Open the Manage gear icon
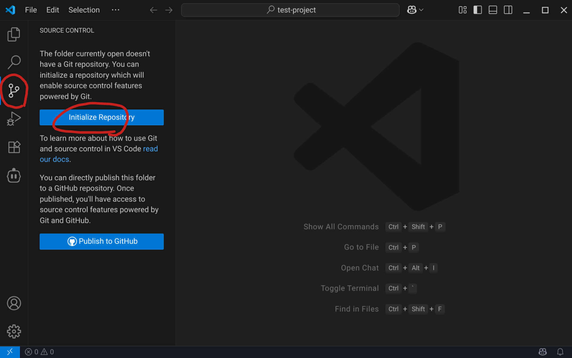Image resolution: width=572 pixels, height=358 pixels. tap(14, 331)
